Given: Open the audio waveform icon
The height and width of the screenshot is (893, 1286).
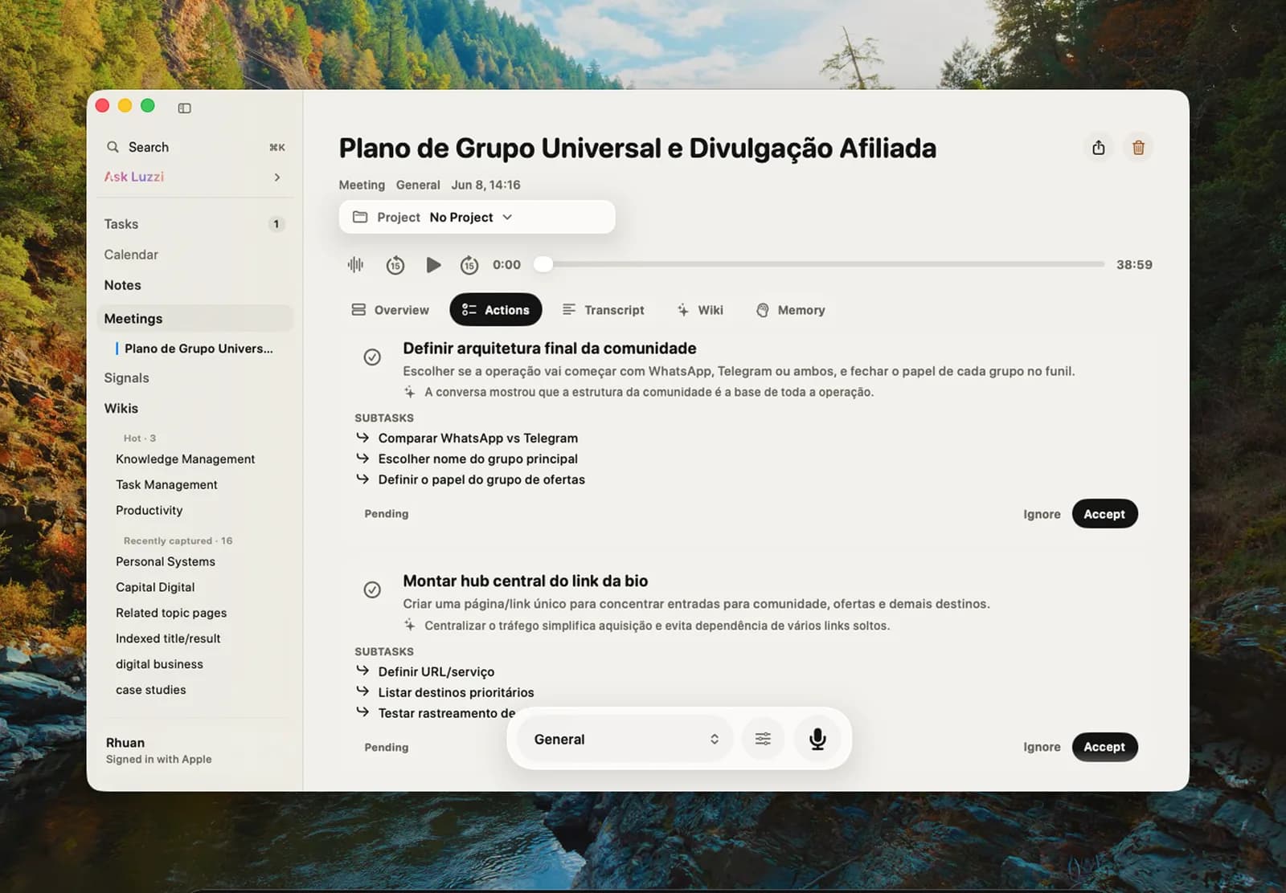Looking at the screenshot, I should click(x=355, y=264).
